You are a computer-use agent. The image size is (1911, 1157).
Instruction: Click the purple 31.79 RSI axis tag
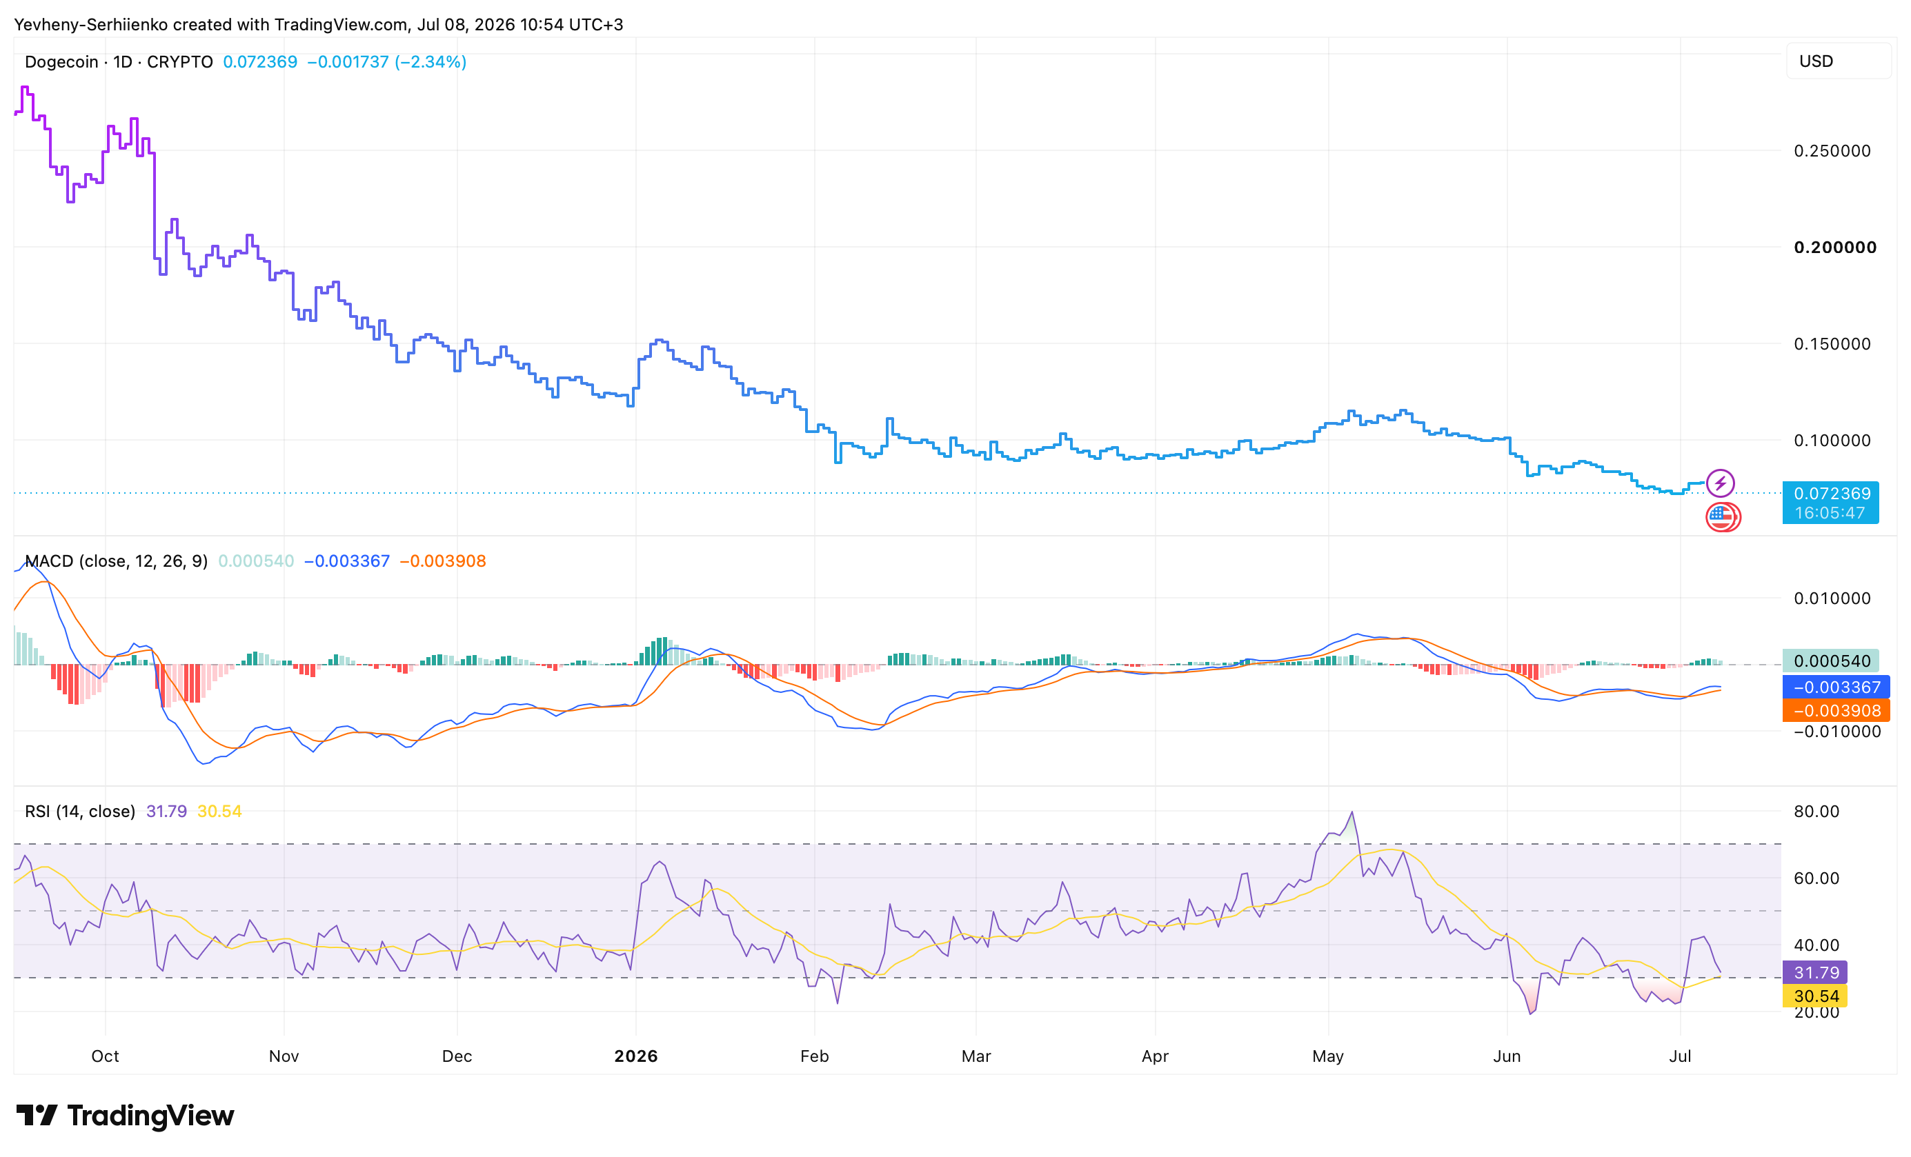[1815, 973]
